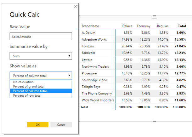Viewport: 192px width, 137px height.
Task: Open the Sum combo box
Action: click(x=41, y=56)
